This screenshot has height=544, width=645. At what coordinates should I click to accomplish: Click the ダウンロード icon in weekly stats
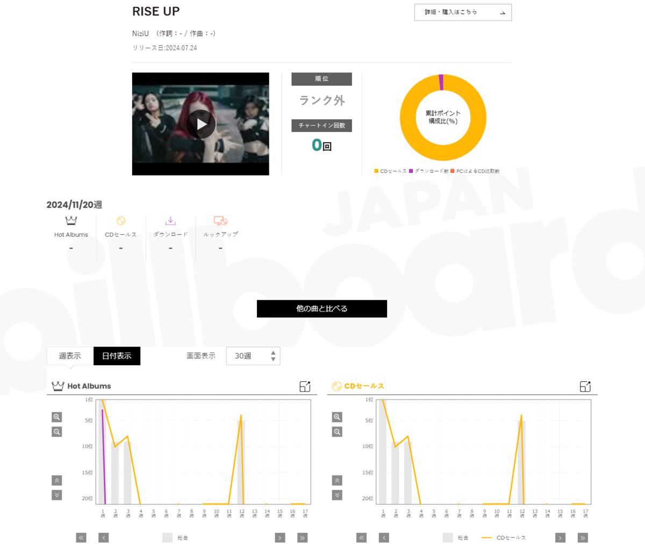click(x=170, y=221)
